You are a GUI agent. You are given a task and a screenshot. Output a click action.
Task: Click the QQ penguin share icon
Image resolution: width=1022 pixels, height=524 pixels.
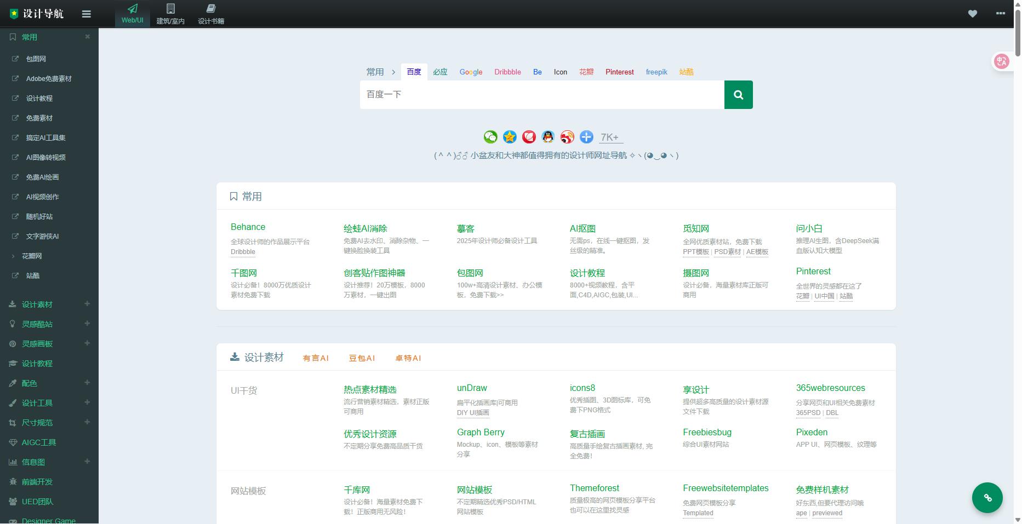pyautogui.click(x=547, y=137)
